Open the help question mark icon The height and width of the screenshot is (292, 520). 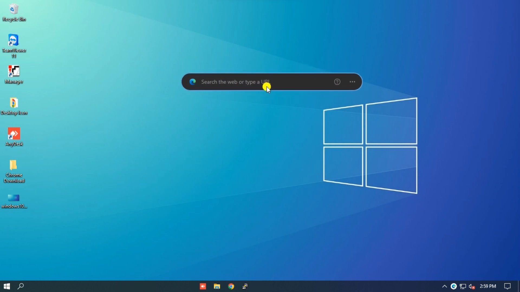click(337, 82)
